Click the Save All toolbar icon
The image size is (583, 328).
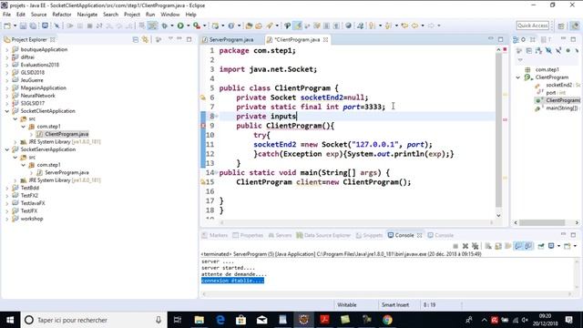33,26
